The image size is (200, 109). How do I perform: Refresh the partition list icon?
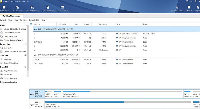coord(31,24)
